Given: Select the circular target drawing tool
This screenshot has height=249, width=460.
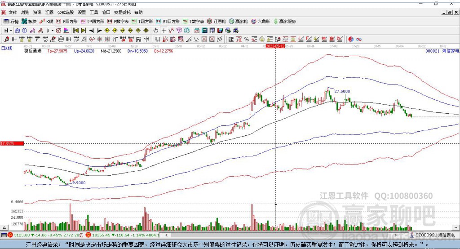Looking at the screenshot, I should [x=92, y=40].
